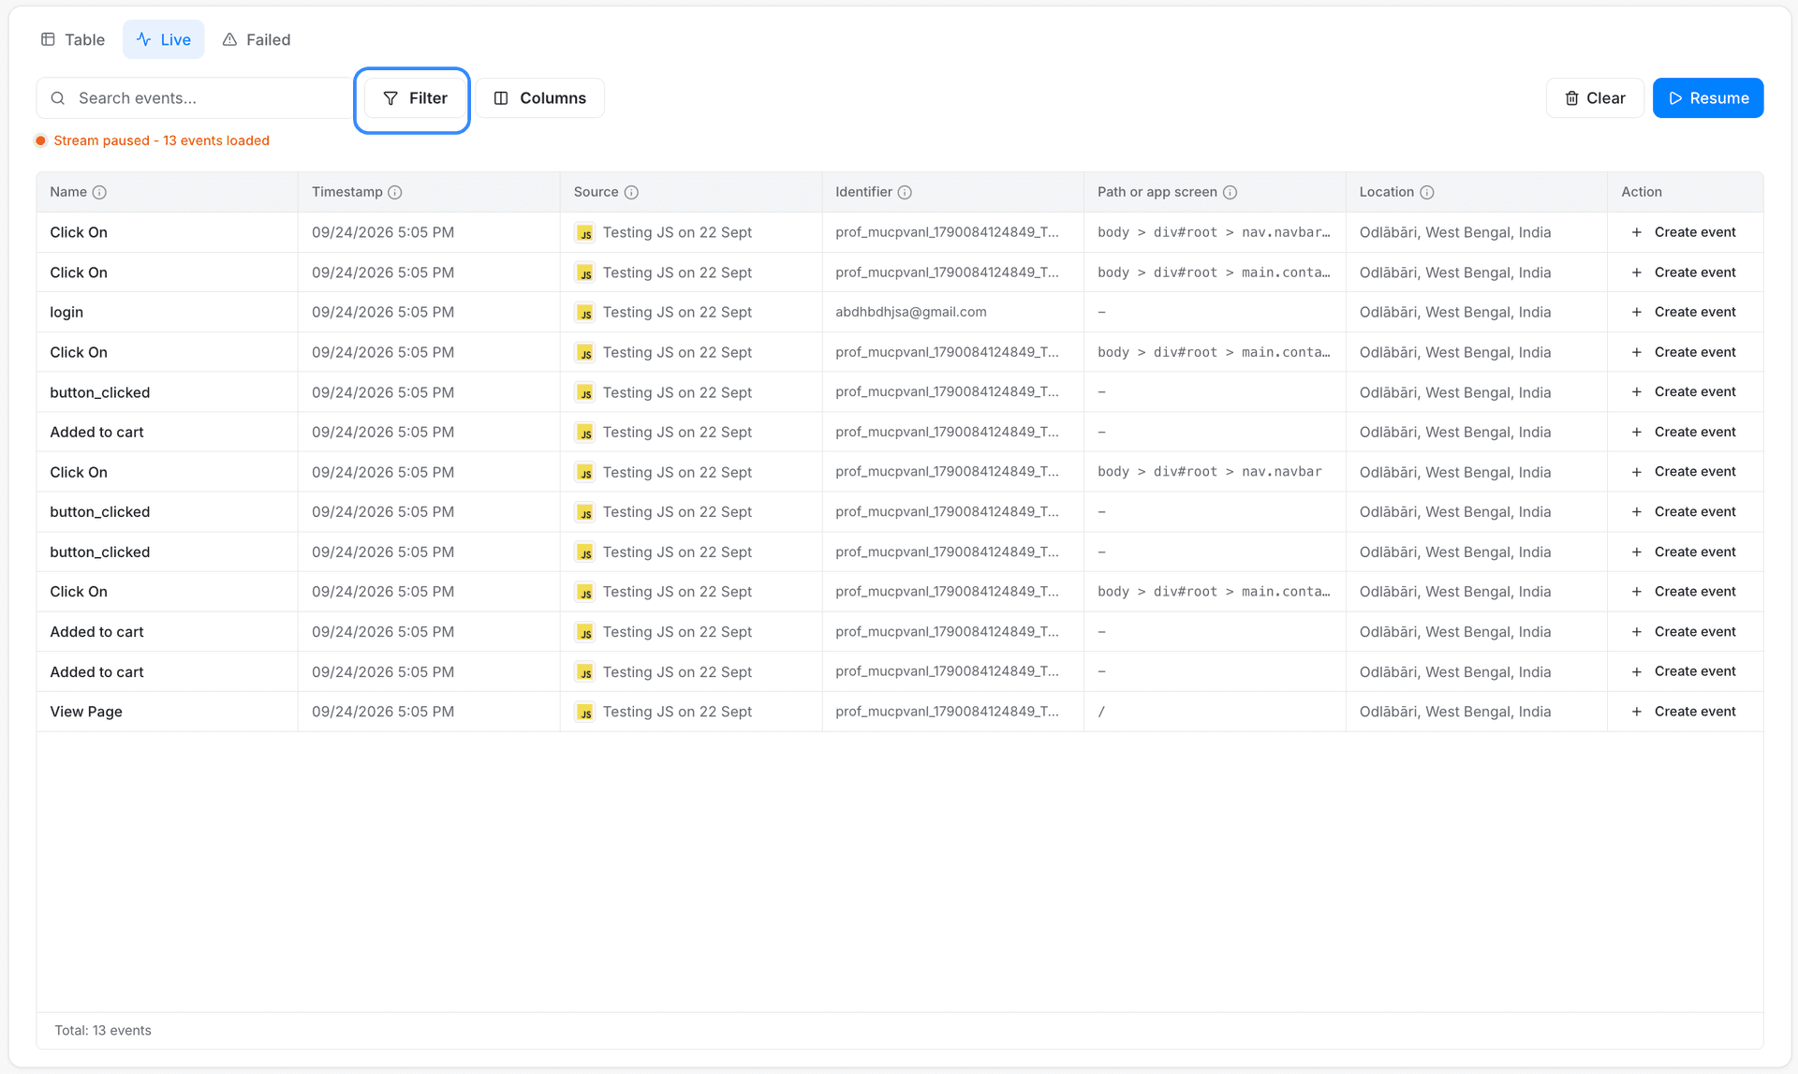Viewport: 1798px width, 1074px height.
Task: Click the info icon next to Source
Action: (x=631, y=192)
